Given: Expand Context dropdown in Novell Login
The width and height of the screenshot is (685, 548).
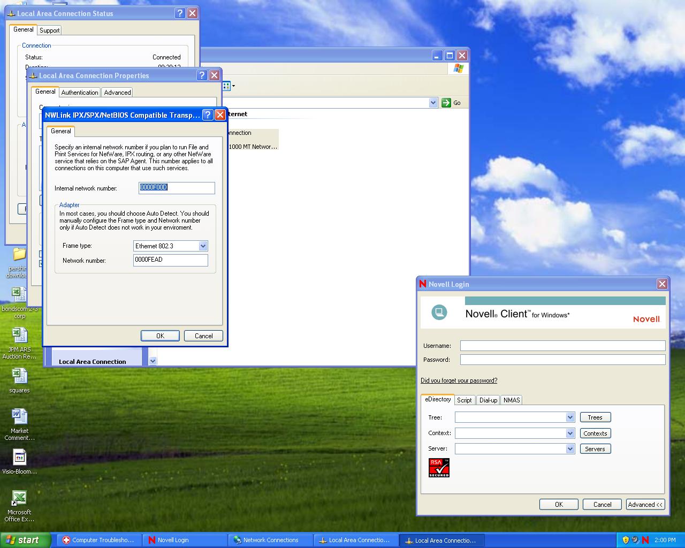Looking at the screenshot, I should point(570,433).
